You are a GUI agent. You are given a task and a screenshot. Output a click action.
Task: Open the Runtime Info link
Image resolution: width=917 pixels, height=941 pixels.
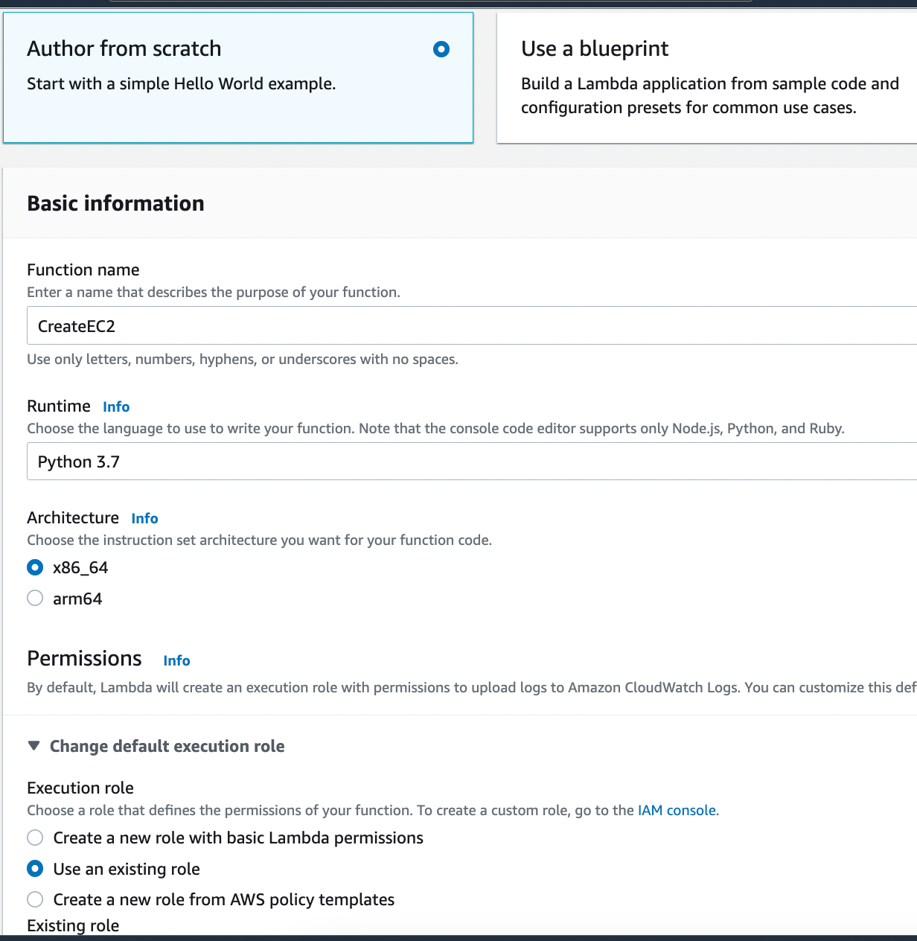coord(115,406)
